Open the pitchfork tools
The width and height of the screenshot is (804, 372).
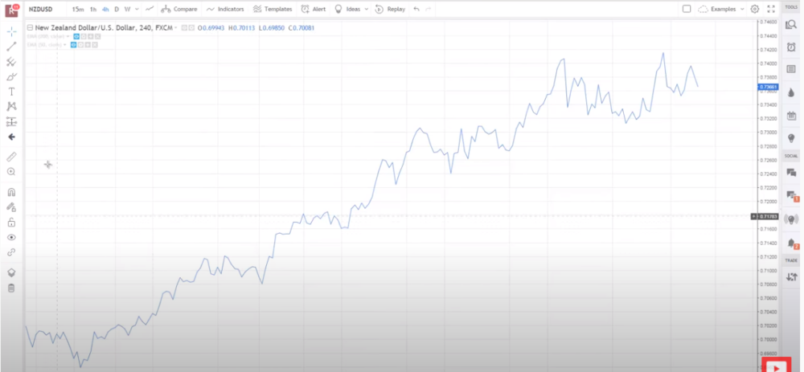(11, 62)
